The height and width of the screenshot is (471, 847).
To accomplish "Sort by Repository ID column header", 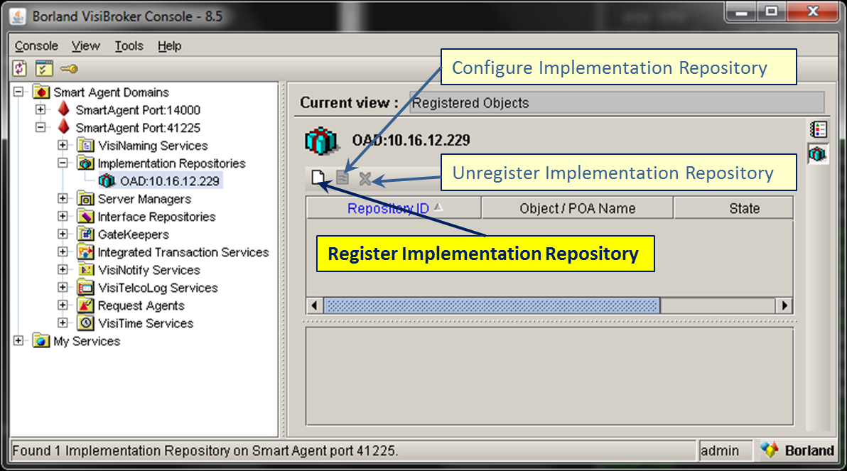I will [x=394, y=208].
